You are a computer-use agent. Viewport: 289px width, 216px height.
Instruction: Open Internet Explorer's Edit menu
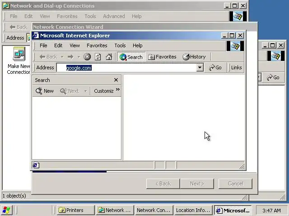(58, 45)
